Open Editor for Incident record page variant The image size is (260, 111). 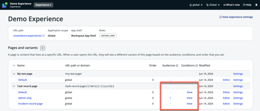pos(226,104)
